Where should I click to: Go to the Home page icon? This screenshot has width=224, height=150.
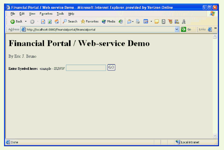57,22
